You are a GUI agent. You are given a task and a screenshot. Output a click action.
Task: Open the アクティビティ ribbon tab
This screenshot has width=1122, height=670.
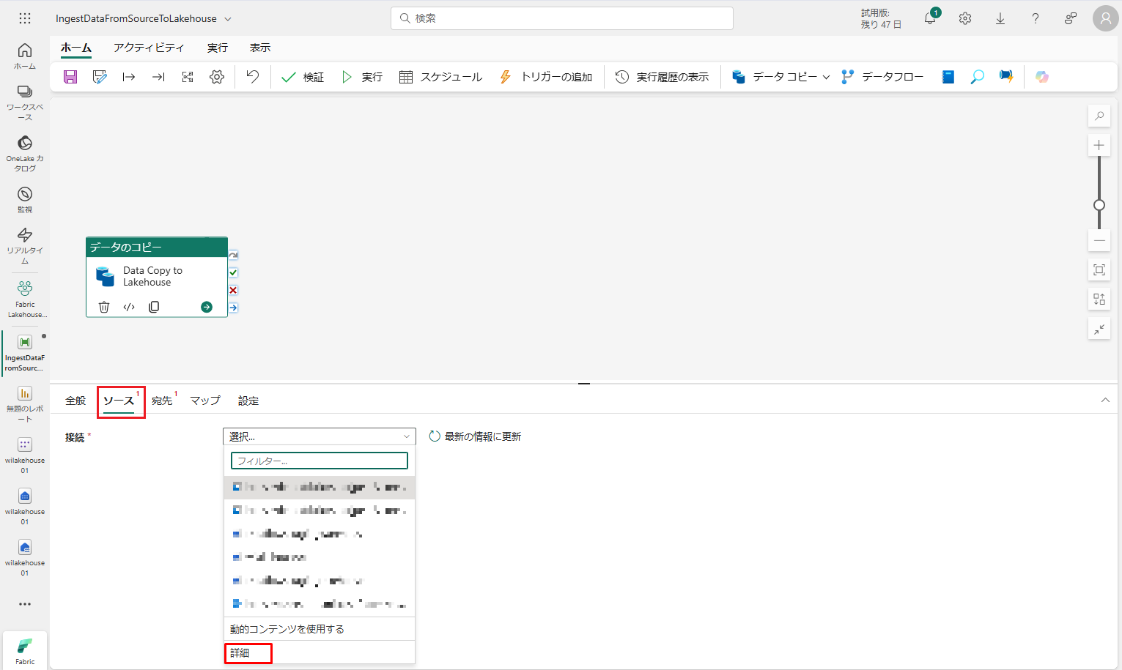click(x=149, y=48)
